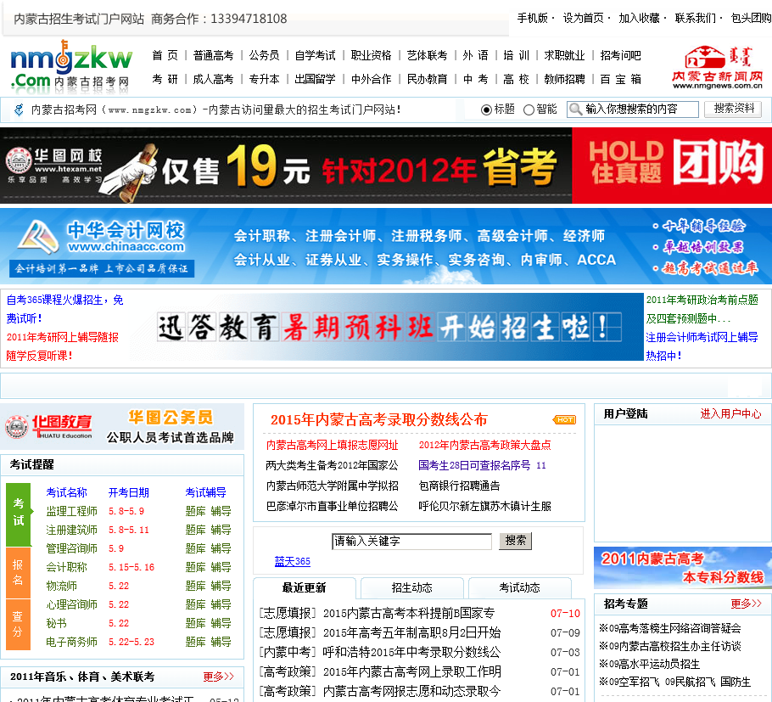Open 辅导 link in 会计职称 row

point(221,567)
